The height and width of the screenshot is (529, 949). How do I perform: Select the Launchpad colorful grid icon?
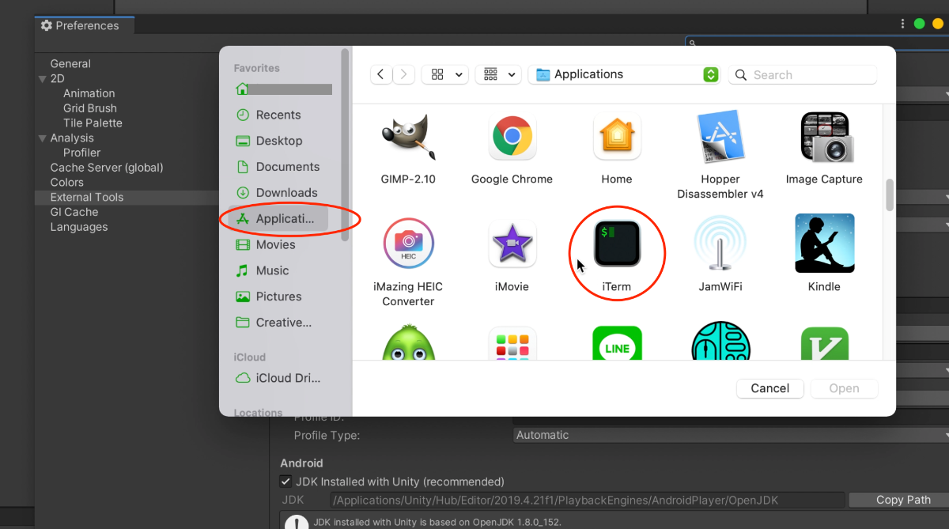tap(512, 344)
